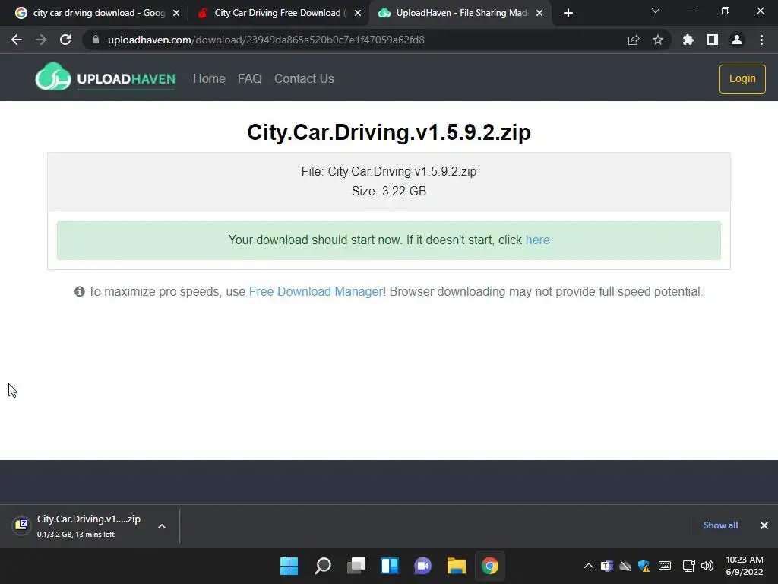Open downloaded City.Car.Driving zip item in download bar
Image resolution: width=778 pixels, height=584 pixels.
click(88, 525)
